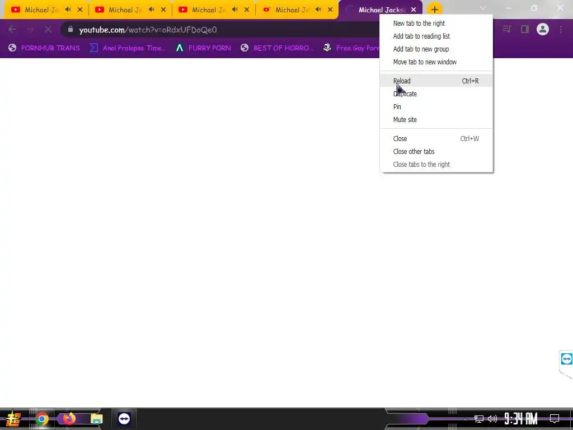Open a new tab with plus button
This screenshot has height=430, width=573.
coord(434,10)
